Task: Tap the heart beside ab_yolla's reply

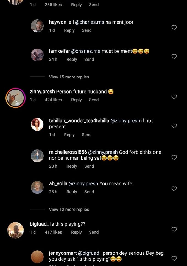Action: pos(174,189)
